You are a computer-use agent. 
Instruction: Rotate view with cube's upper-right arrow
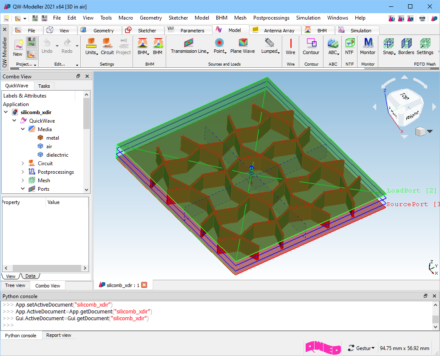click(x=420, y=83)
